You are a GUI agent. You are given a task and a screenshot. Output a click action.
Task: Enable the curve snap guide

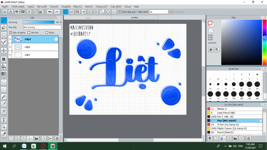(x=102, y=12)
